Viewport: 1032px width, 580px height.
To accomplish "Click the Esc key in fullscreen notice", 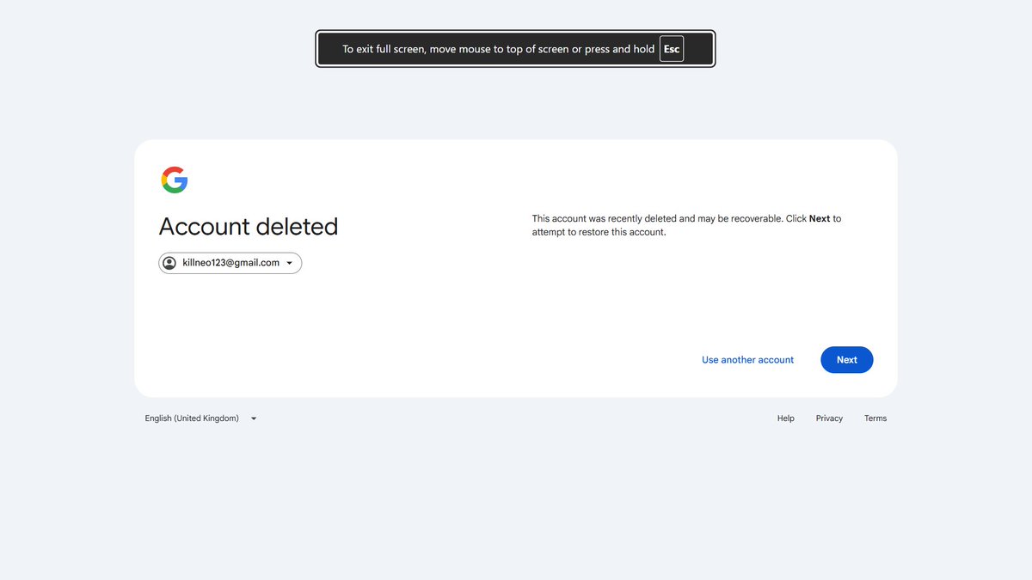I will click(672, 49).
